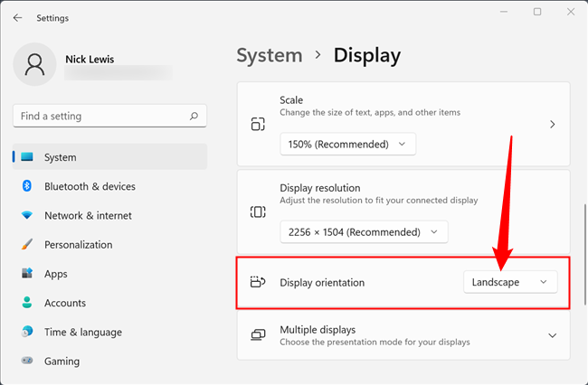Click the Bluetooth & devices icon
This screenshot has width=588, height=385.
pyautogui.click(x=27, y=186)
